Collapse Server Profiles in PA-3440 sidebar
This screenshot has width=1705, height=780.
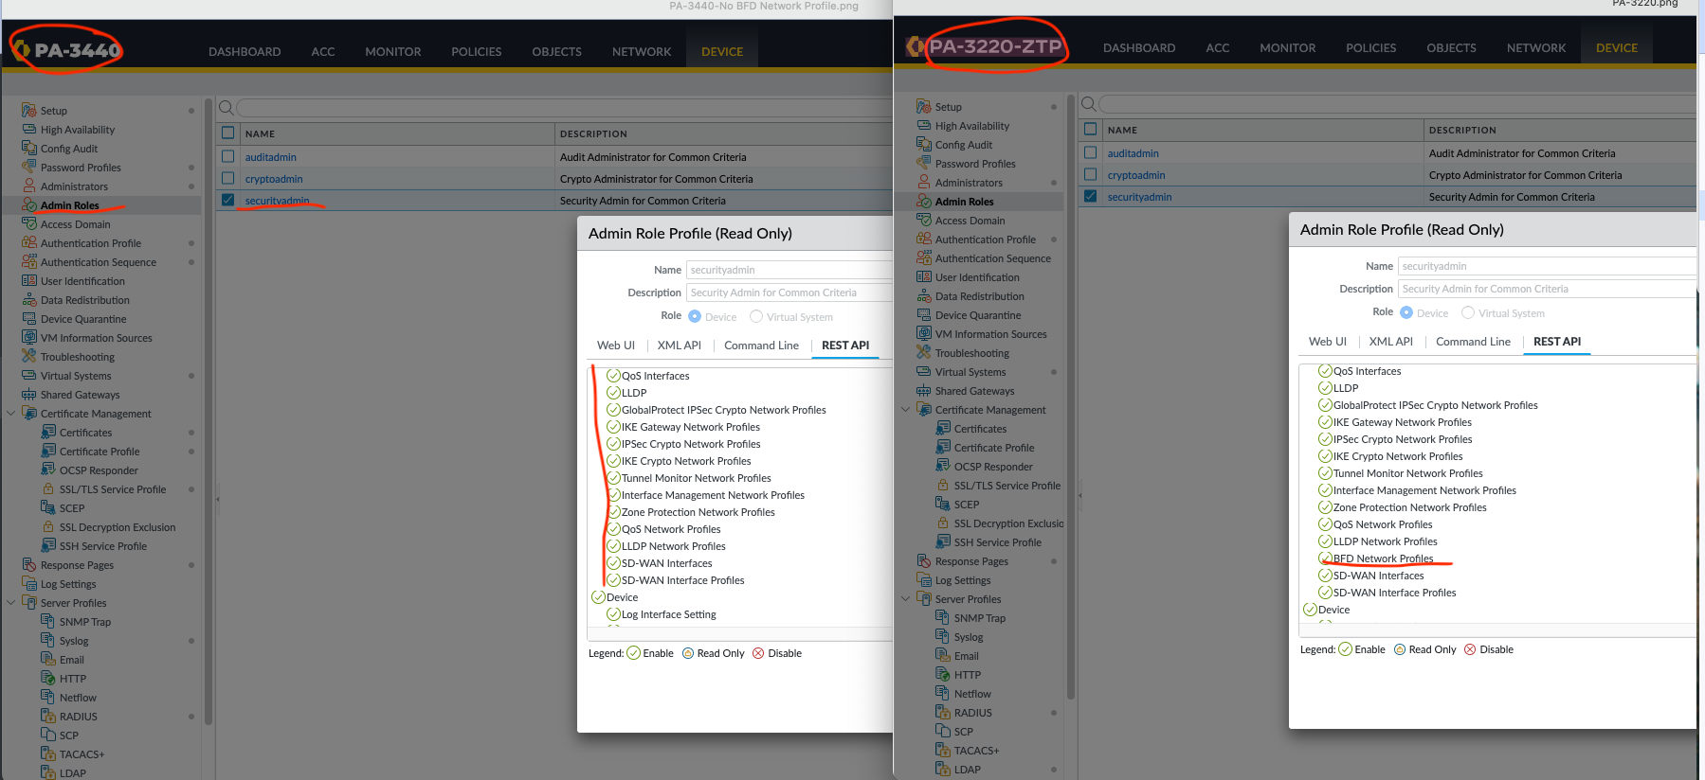coord(11,603)
